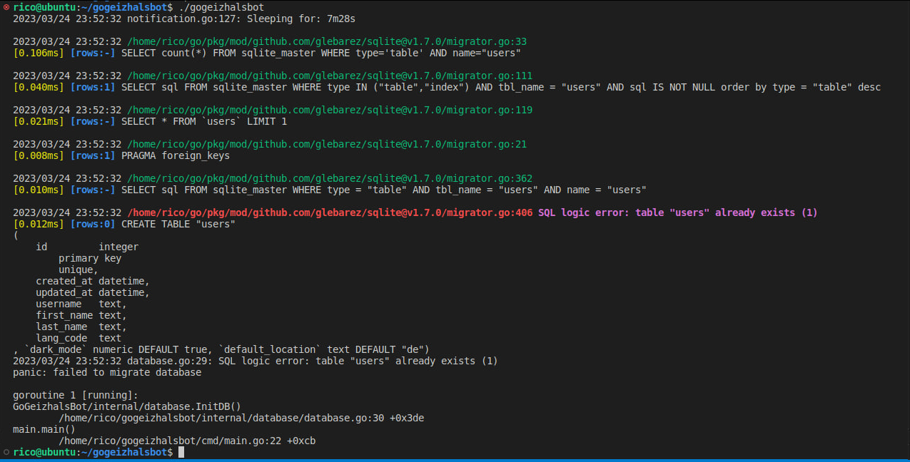Click the ./gogeizhalsbot command text
Screen dimensions: 910x462
(221, 7)
